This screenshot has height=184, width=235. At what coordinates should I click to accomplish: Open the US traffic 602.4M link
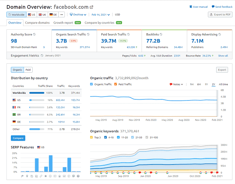[x=60, y=100]
